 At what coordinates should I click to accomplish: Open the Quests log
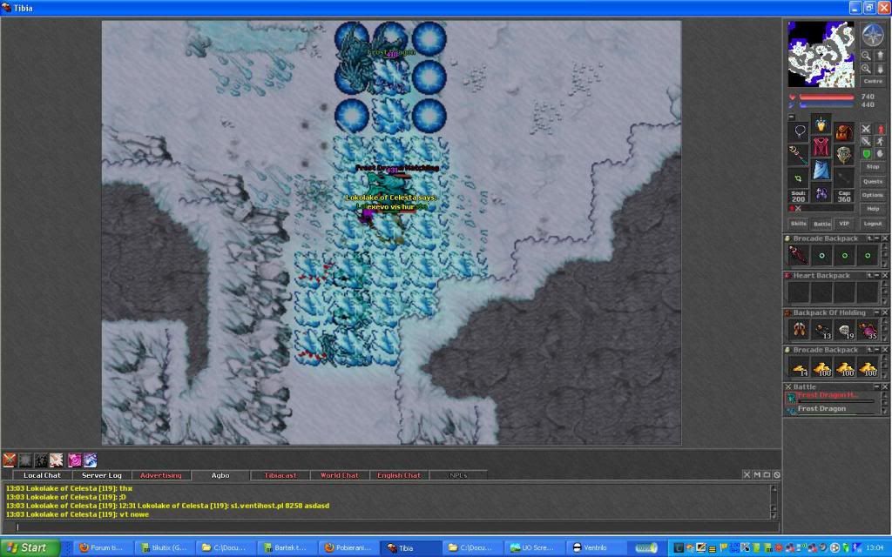pos(873,182)
